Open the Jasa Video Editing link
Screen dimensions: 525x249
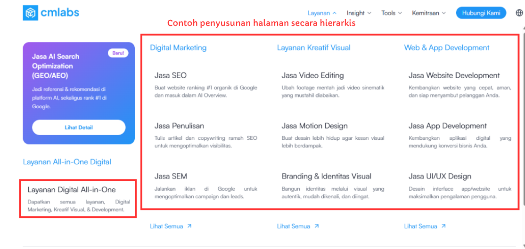click(x=313, y=75)
